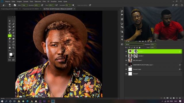Add a layer mask
This screenshot has height=103, width=184.
click(168, 98)
